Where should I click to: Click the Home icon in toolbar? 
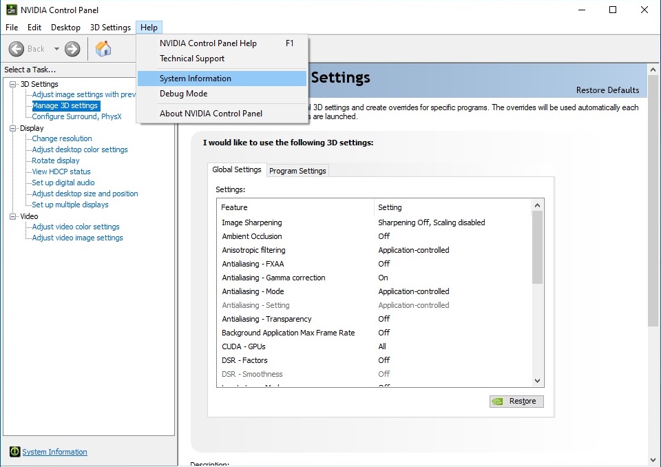click(103, 49)
